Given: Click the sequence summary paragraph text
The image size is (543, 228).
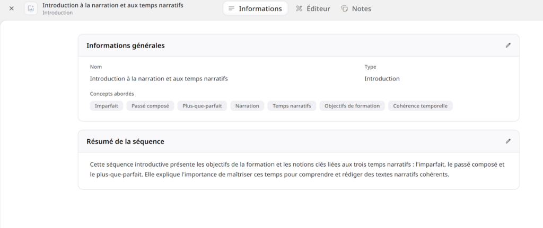Looking at the screenshot, I should click(x=297, y=169).
